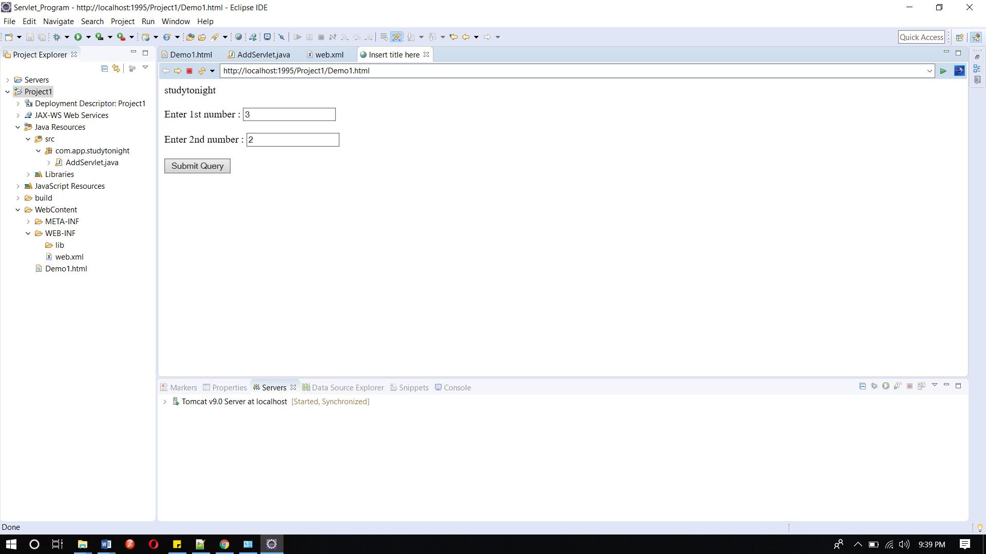Screen dimensions: 986x554
Task: Click the Quick Access search box
Action: (x=922, y=37)
